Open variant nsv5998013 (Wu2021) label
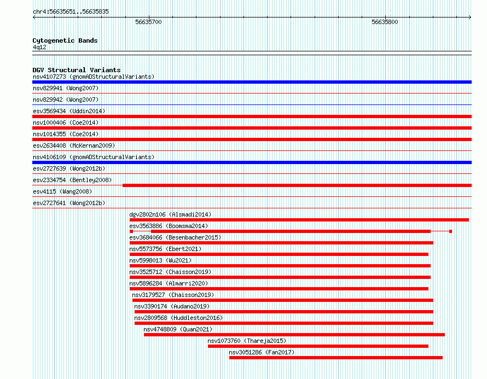Screen dimensions: 487x379 coord(160,260)
